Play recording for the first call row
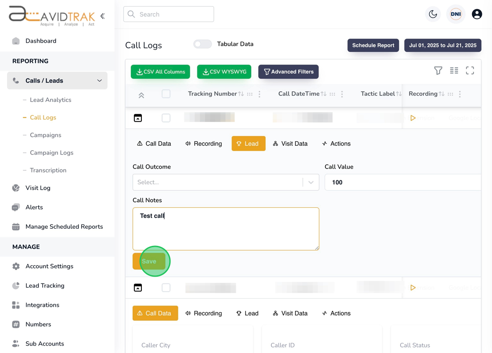 (413, 118)
